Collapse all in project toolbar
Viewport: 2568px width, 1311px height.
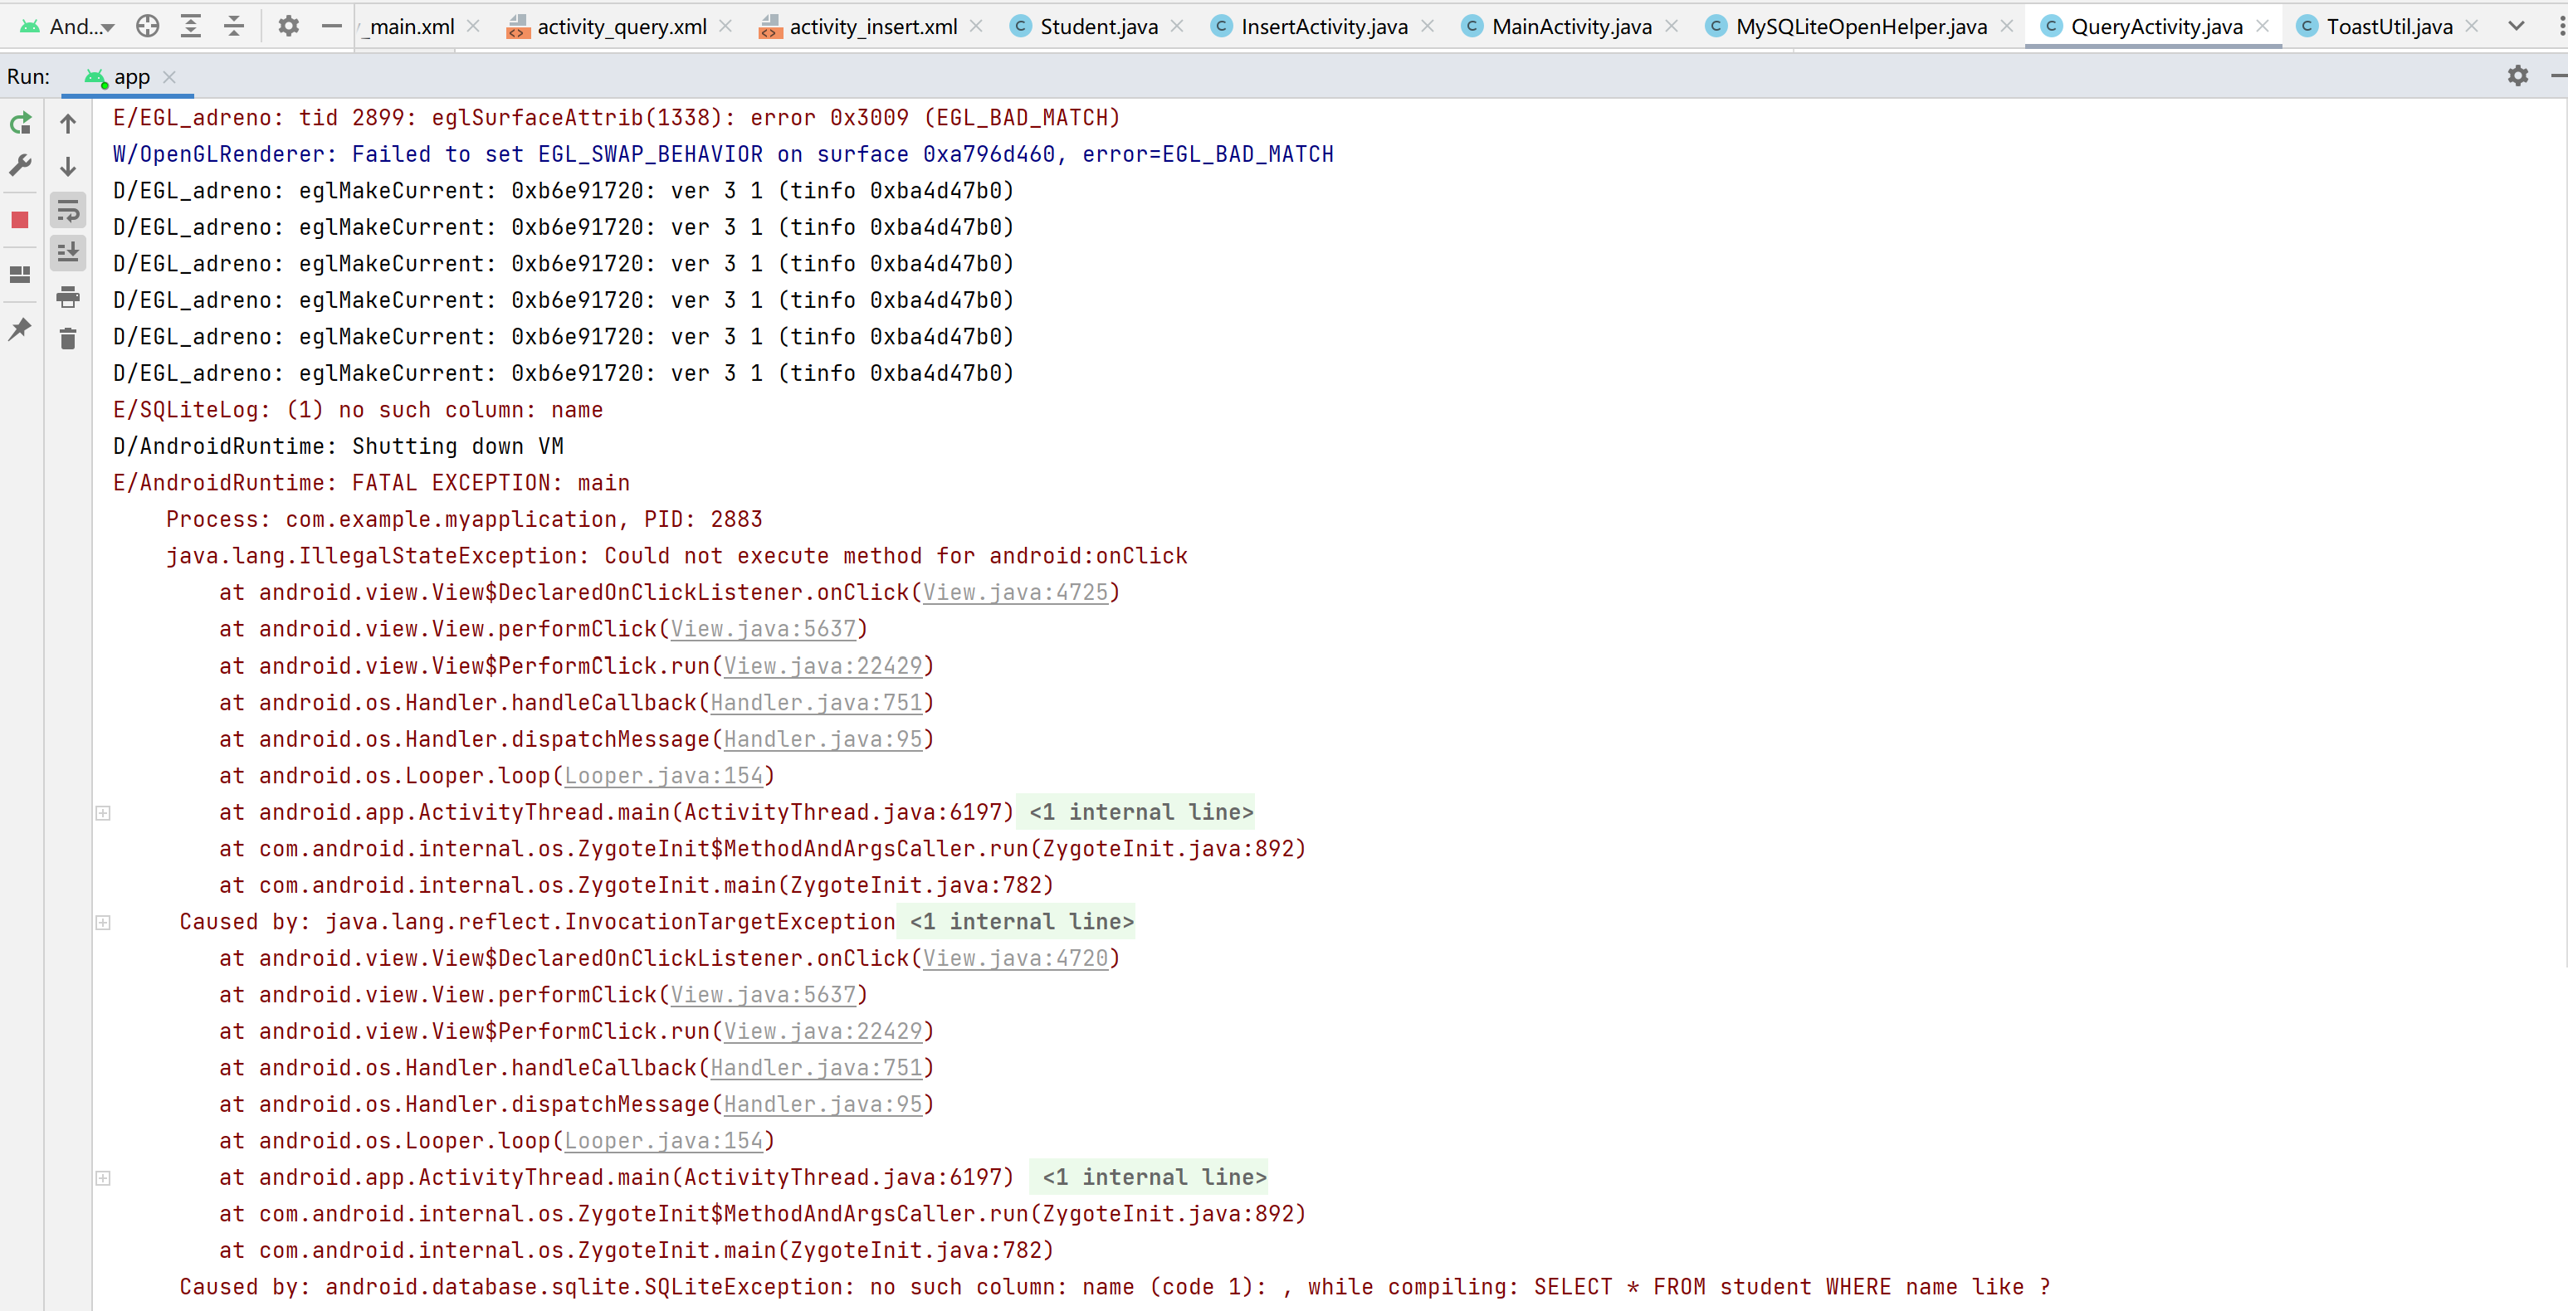click(x=233, y=26)
